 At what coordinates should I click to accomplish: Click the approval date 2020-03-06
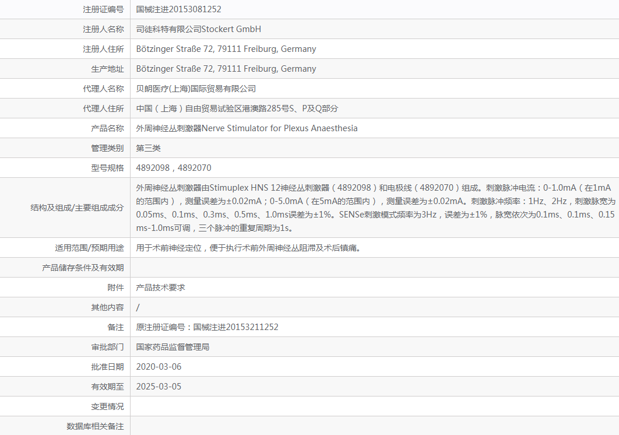(x=159, y=367)
